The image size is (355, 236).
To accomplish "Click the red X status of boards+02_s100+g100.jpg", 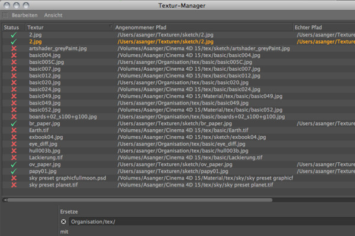I will pyautogui.click(x=14, y=117).
